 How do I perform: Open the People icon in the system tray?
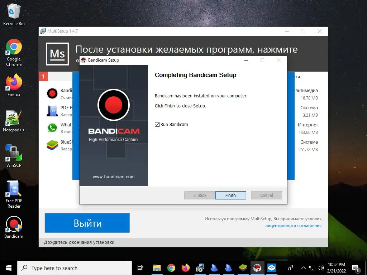point(291,268)
